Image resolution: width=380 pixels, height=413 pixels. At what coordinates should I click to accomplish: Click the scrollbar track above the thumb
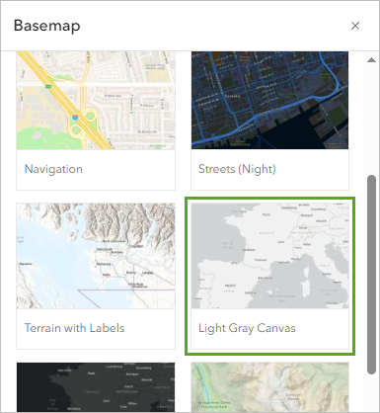371,120
